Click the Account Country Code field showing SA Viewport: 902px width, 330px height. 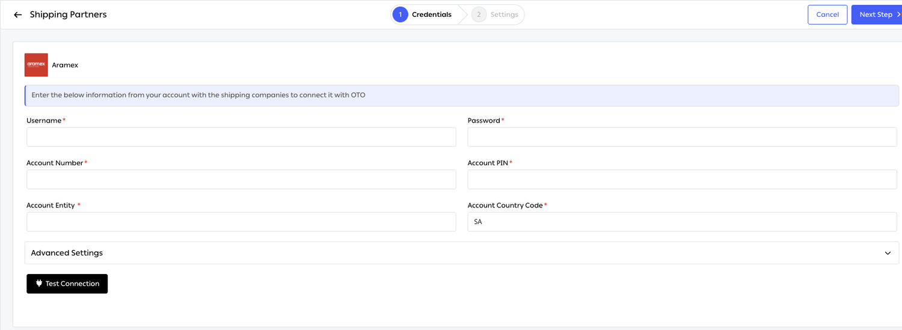[x=682, y=222]
